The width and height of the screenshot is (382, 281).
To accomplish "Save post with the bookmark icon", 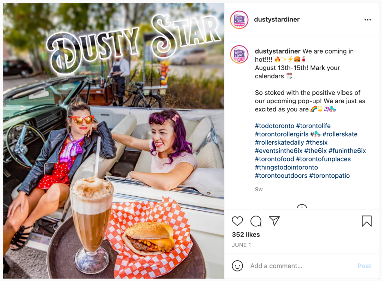I will pyautogui.click(x=367, y=221).
